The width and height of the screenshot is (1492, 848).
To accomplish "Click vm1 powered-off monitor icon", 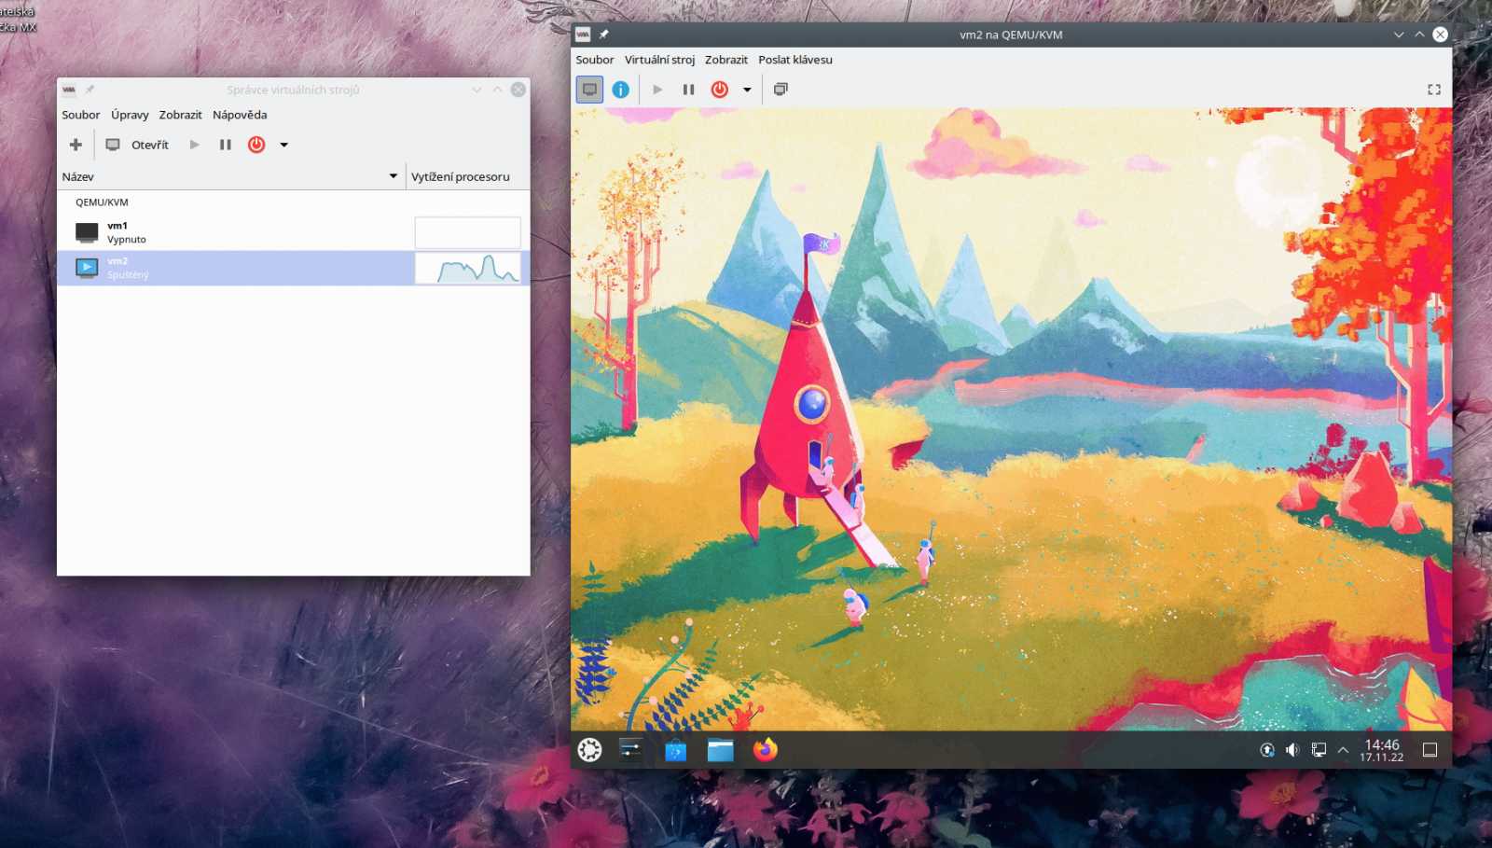I will (x=87, y=232).
